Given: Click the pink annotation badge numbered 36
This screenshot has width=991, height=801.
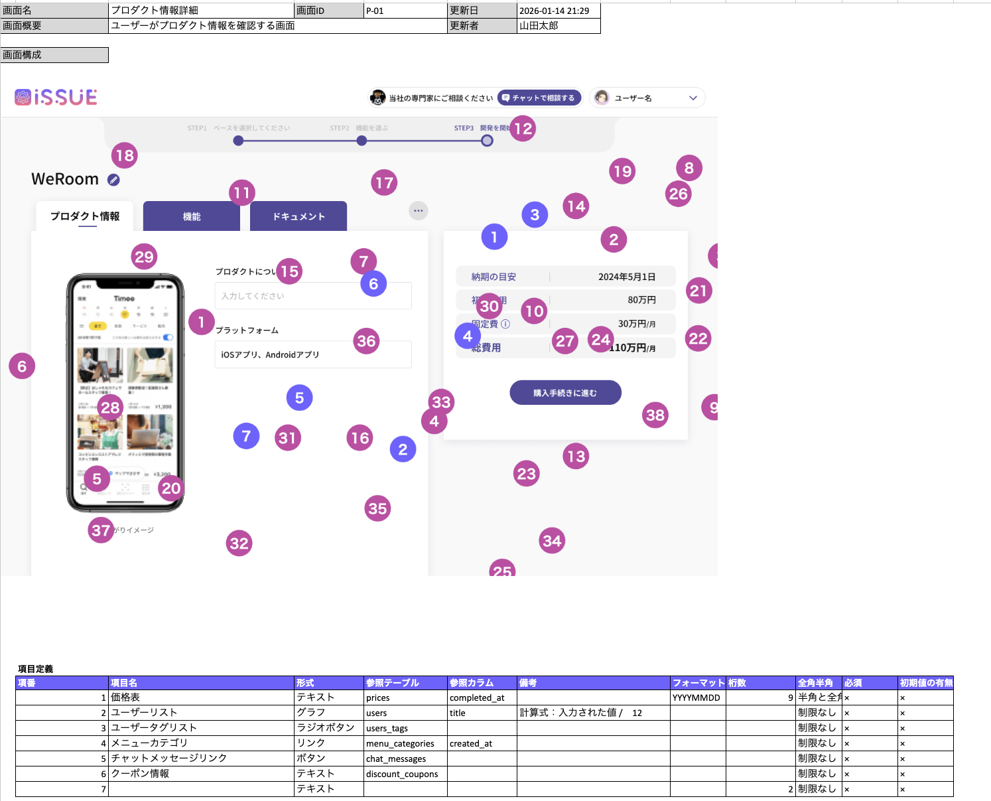Looking at the screenshot, I should (366, 341).
